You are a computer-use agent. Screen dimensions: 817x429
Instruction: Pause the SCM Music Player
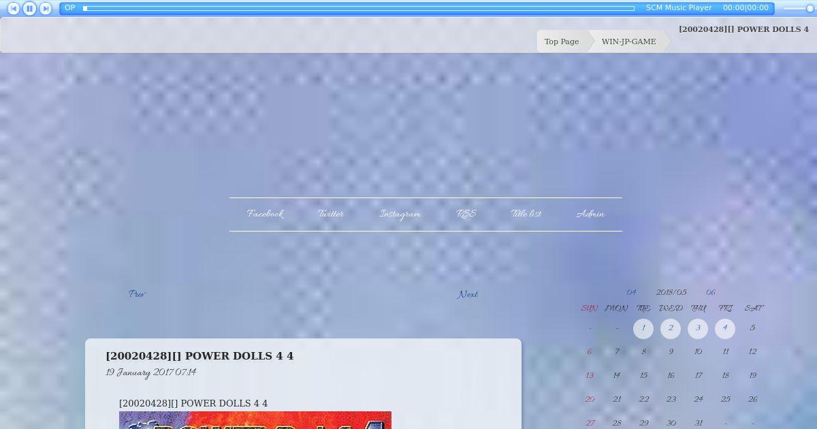[x=29, y=8]
